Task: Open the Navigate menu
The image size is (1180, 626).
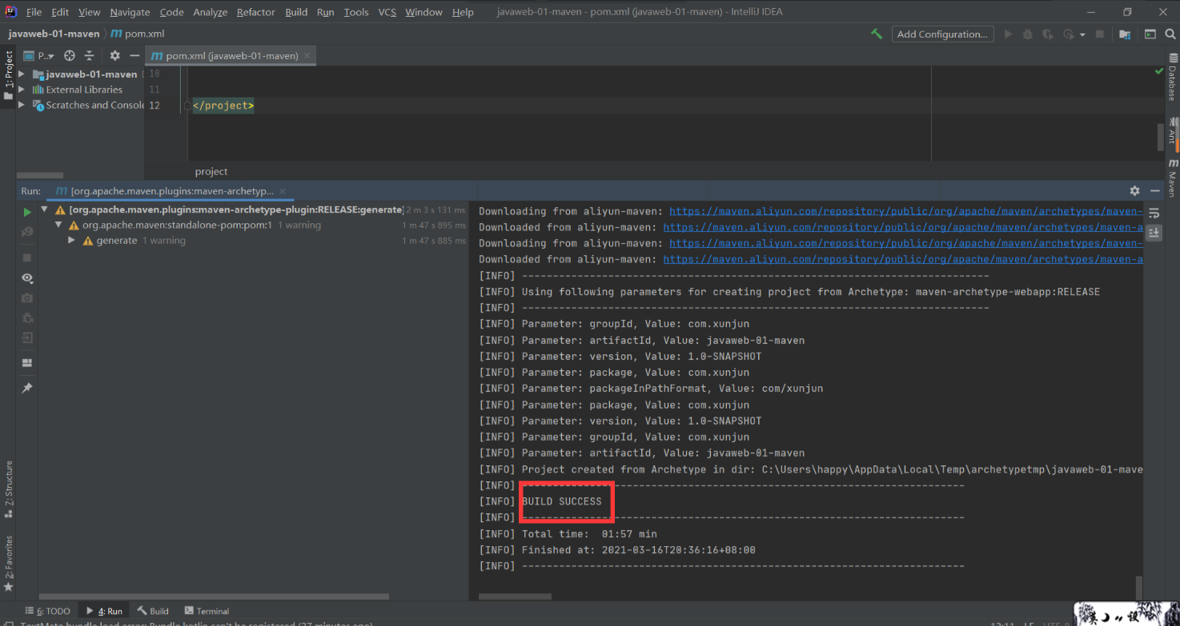Action: tap(130, 12)
